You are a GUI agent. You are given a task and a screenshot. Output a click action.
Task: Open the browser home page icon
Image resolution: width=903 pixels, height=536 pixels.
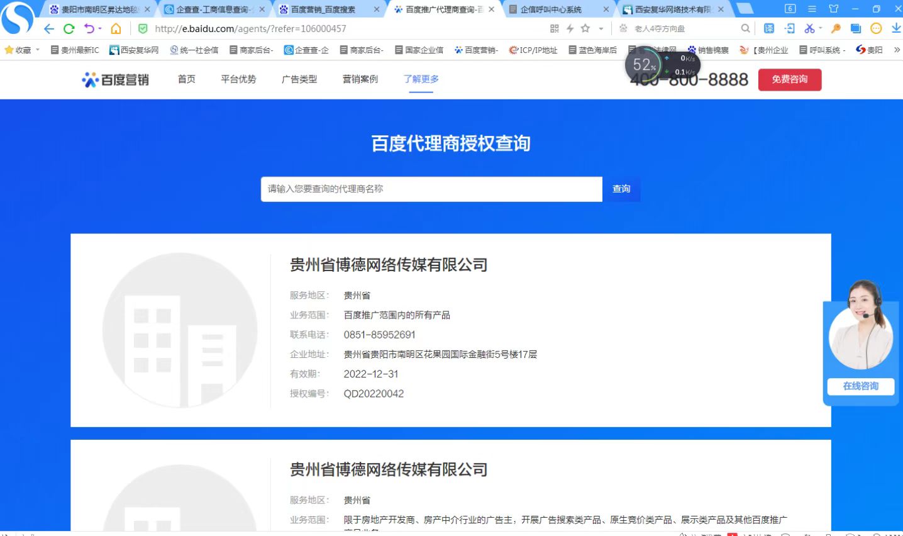click(x=116, y=28)
